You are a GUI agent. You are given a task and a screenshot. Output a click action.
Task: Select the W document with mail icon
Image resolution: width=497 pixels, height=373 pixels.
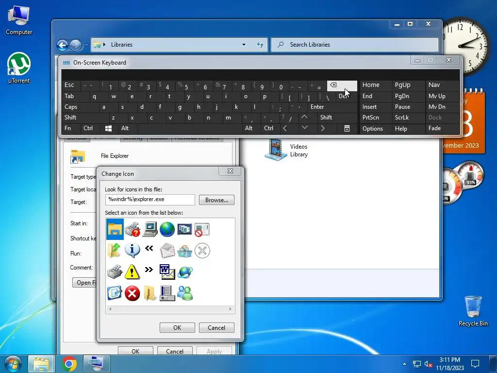167,272
